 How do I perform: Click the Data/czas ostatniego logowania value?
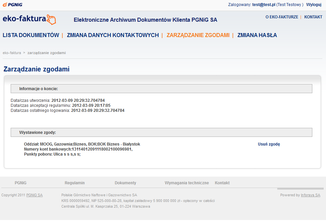pyautogui.click(x=98, y=110)
